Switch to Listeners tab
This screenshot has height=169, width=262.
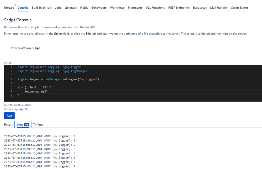point(71,8)
